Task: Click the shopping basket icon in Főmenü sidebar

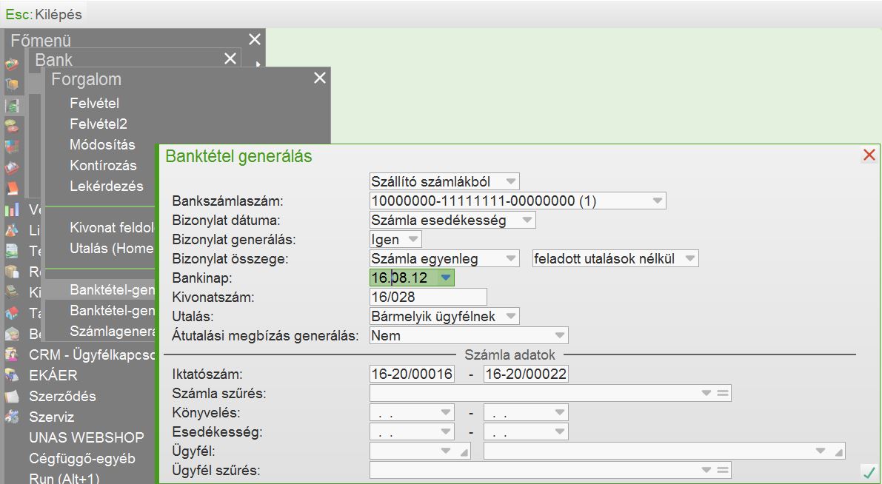Action: point(12,64)
